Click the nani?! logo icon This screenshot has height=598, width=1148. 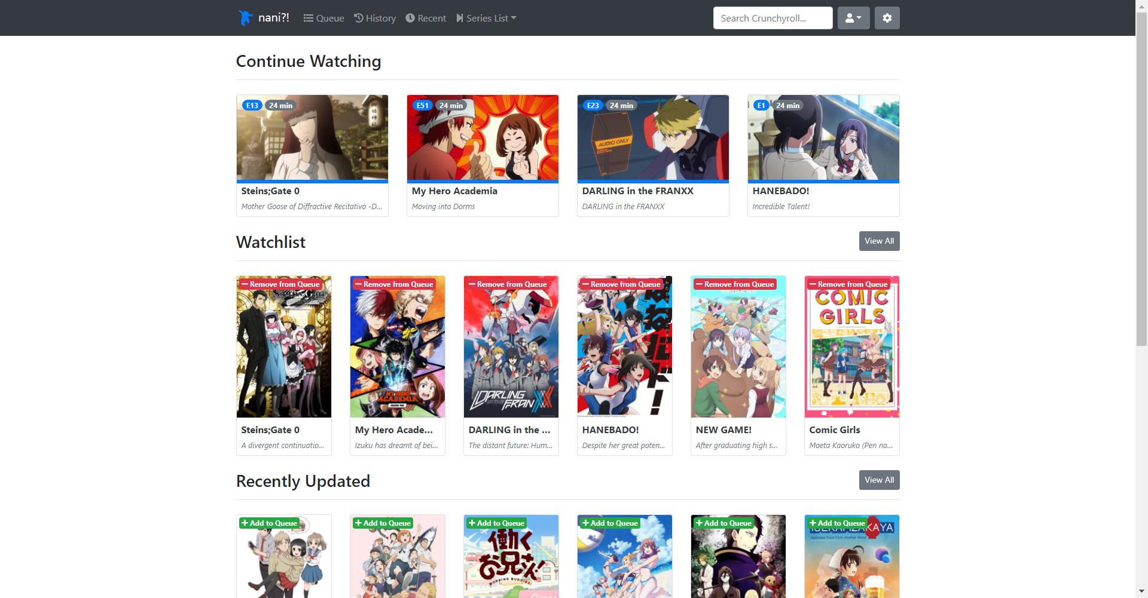point(245,18)
